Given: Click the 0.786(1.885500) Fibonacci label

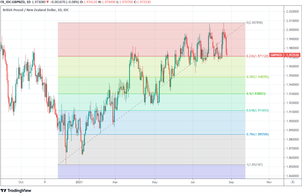Looking at the screenshot, I should 257,134.
